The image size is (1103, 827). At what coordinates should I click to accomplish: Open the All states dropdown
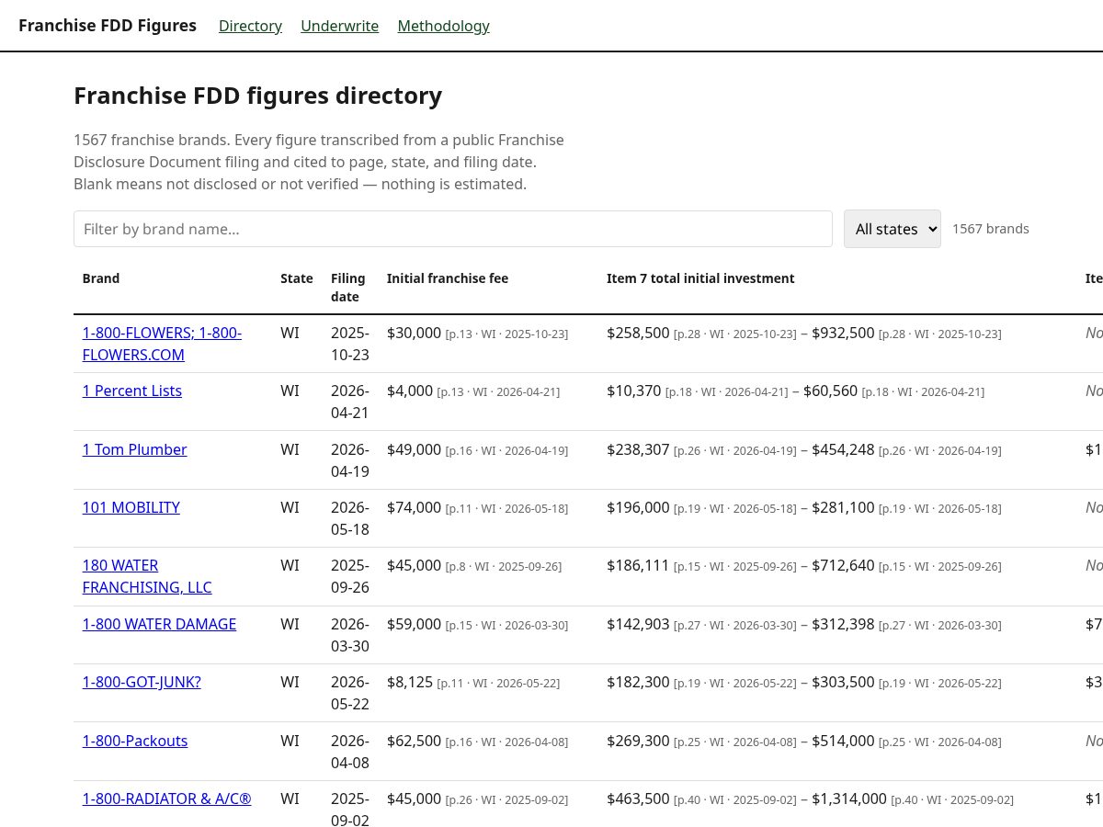(x=893, y=229)
